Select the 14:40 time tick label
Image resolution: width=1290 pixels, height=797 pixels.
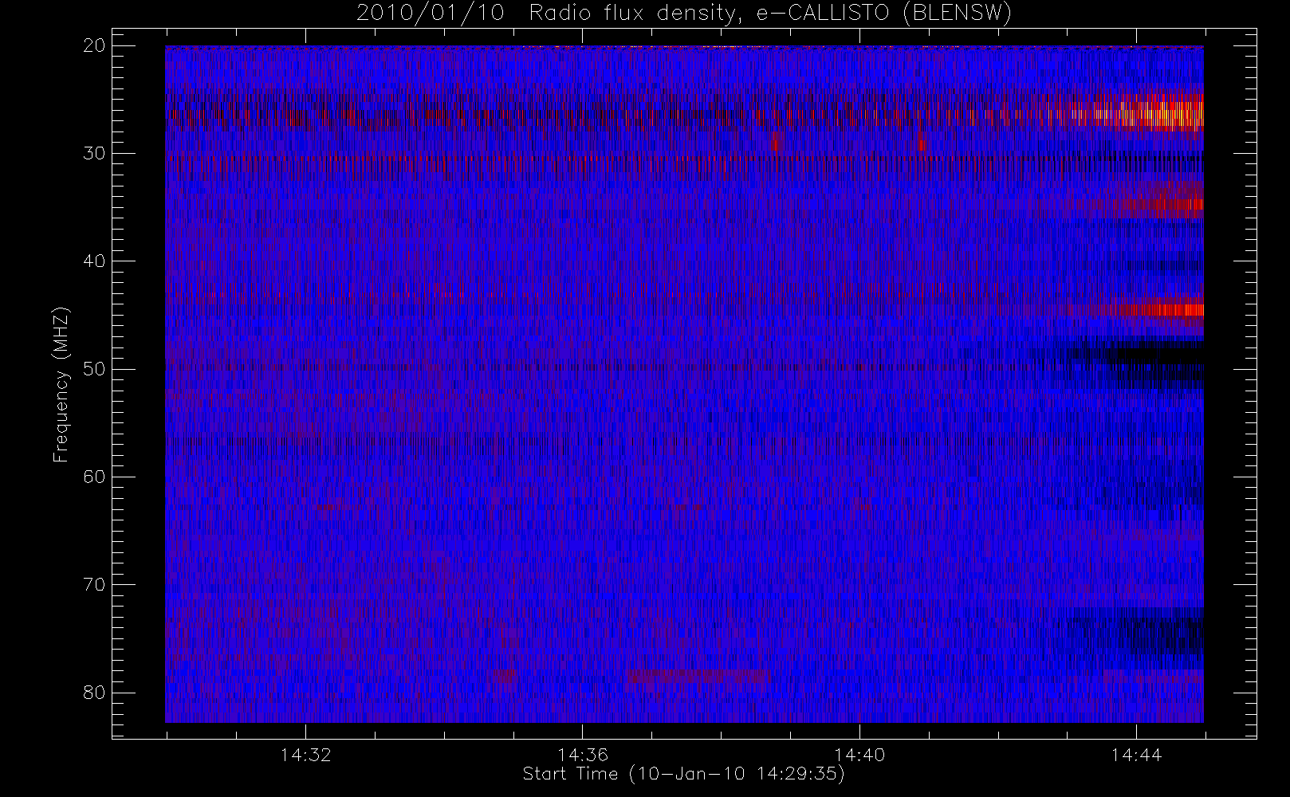coord(859,755)
